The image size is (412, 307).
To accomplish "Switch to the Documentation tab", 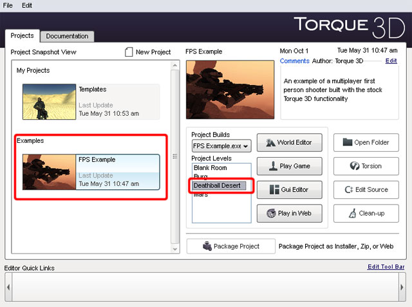I will (67, 37).
